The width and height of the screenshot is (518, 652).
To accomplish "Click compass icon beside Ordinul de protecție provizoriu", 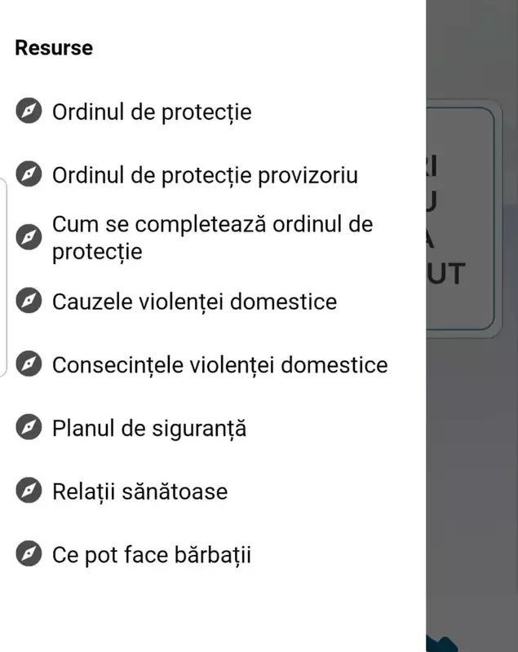I will [29, 174].
